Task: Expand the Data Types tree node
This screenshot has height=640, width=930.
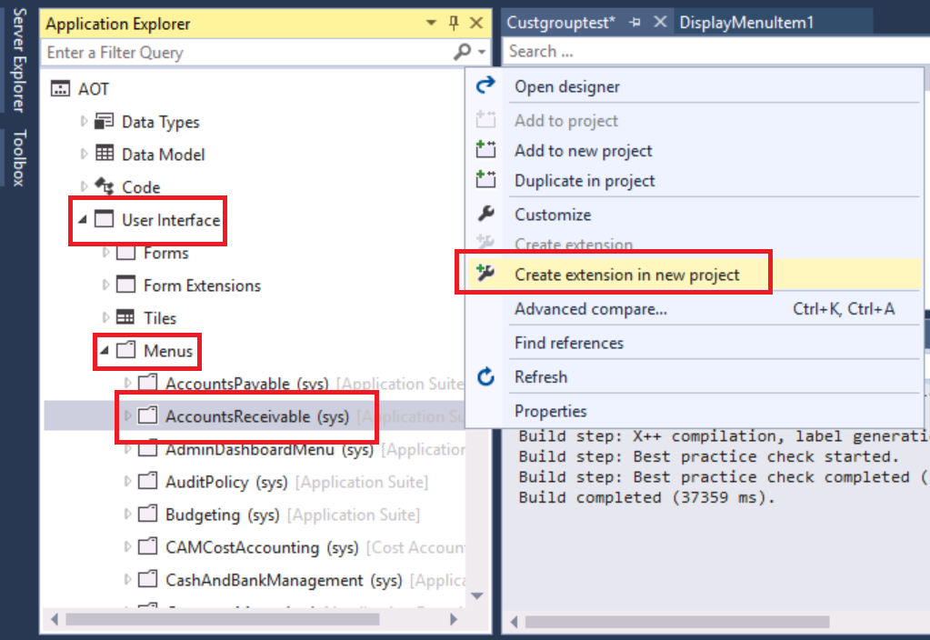Action: (85, 122)
